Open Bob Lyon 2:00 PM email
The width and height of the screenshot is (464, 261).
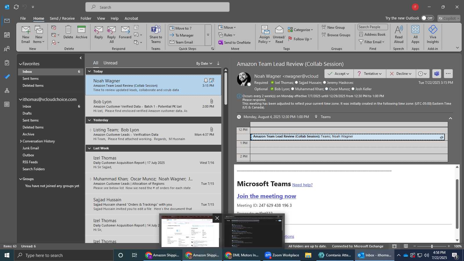[153, 106]
